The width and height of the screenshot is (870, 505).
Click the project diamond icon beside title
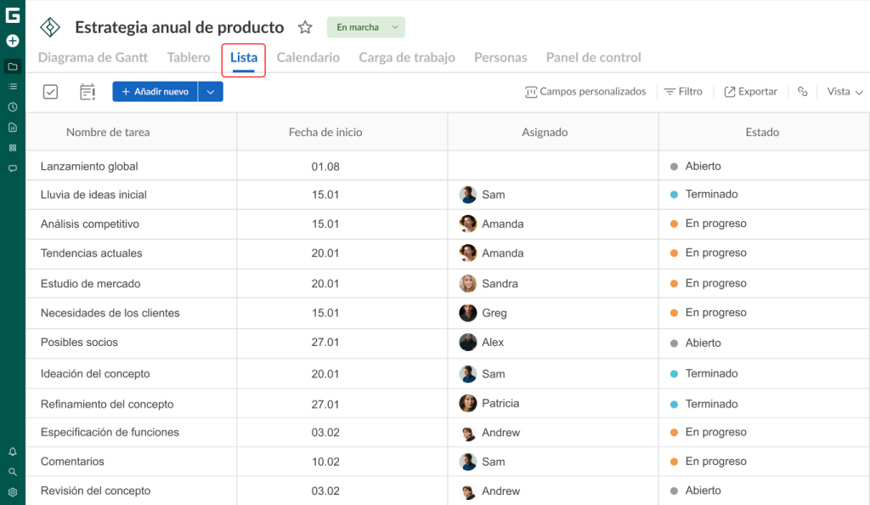pyautogui.click(x=50, y=27)
